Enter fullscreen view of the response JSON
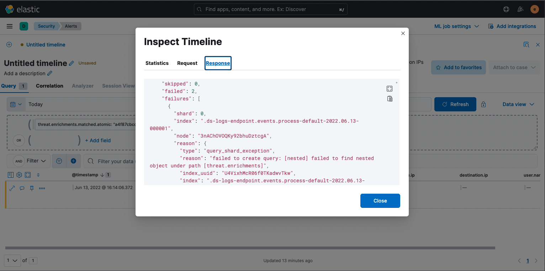Viewport: 545px width, 271px height. coord(390,88)
